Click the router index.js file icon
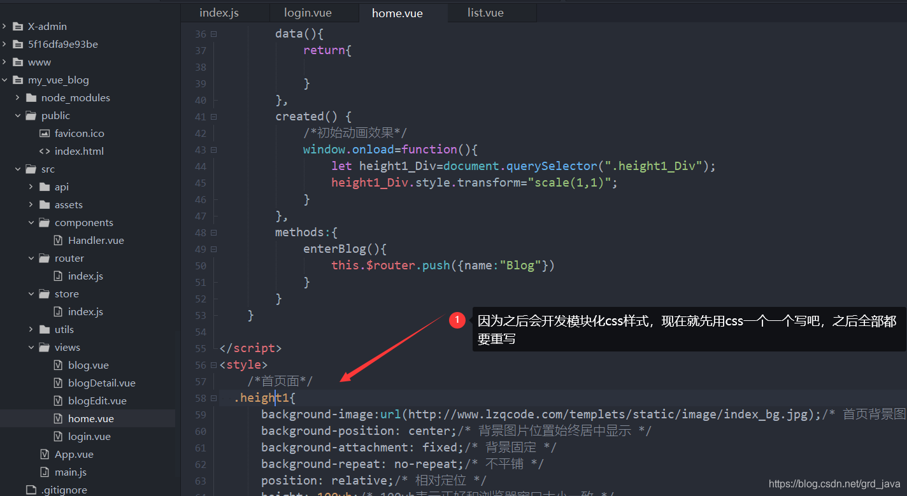 pyautogui.click(x=58, y=276)
